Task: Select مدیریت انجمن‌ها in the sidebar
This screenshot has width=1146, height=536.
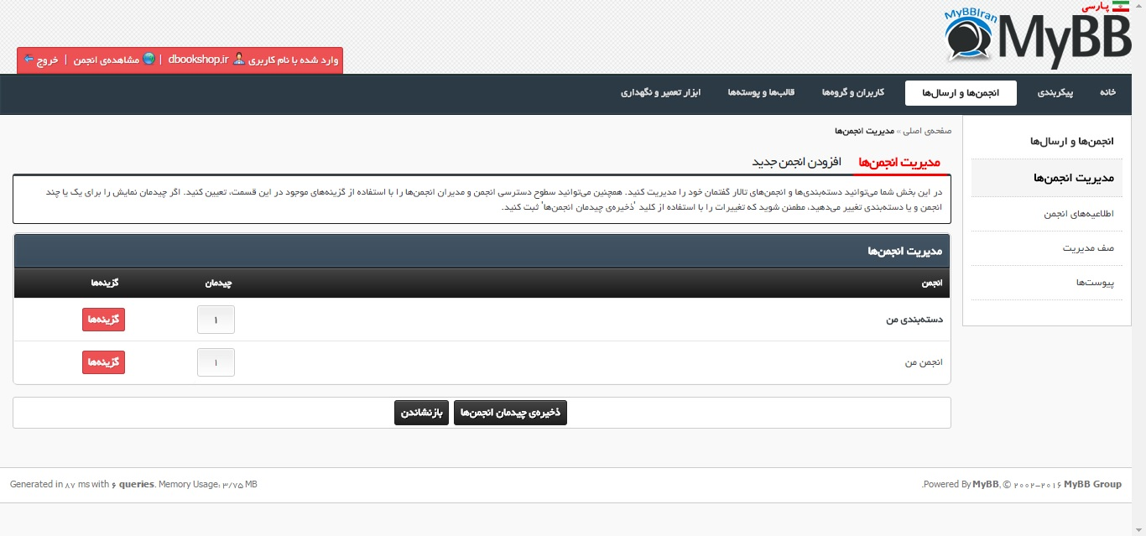Action: 1046,178
